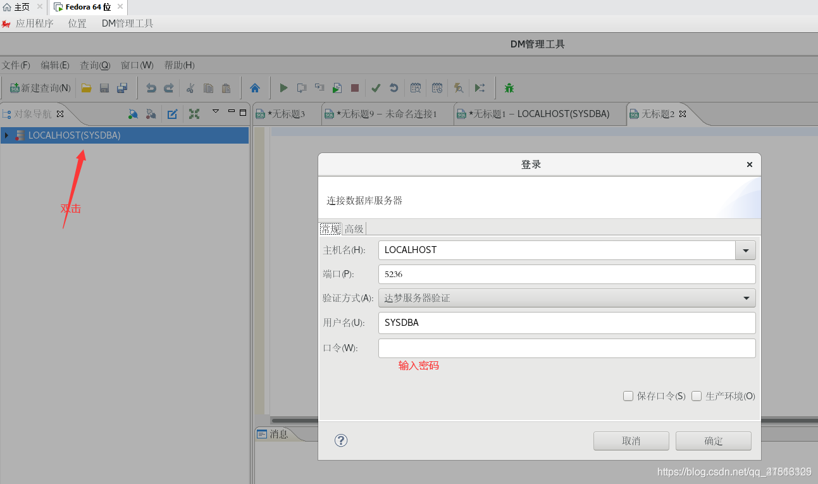Image resolution: width=818 pixels, height=484 pixels.
Task: Click the red Stop execution square
Action: tap(355, 88)
